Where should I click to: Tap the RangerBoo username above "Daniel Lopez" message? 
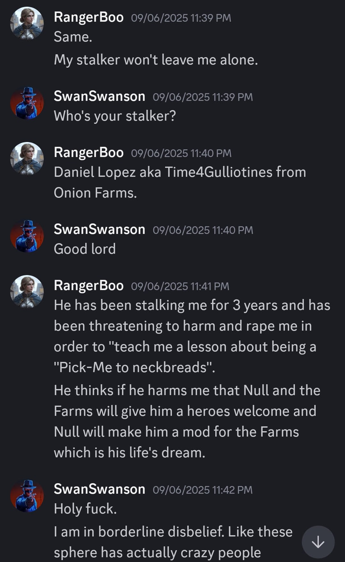tap(88, 153)
